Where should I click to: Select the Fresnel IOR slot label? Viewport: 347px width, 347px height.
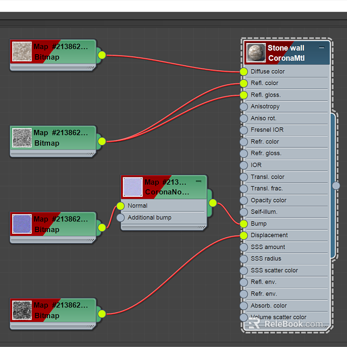point(267,129)
